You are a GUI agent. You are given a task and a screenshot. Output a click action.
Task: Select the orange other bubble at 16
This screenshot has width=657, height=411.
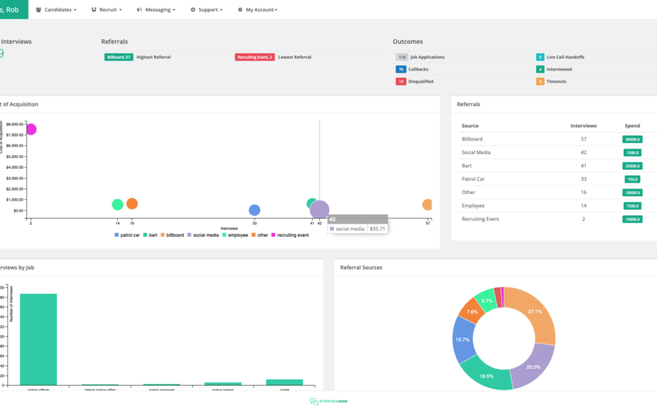coord(132,204)
